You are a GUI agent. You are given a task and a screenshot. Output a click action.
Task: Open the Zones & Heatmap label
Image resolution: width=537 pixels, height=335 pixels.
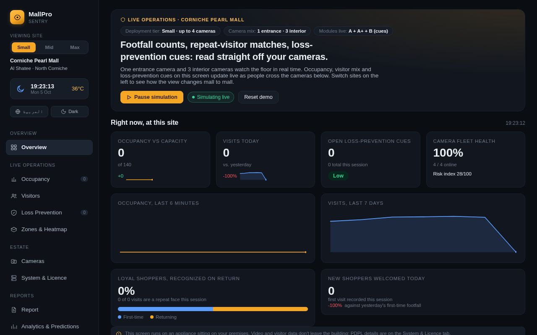pyautogui.click(x=44, y=229)
